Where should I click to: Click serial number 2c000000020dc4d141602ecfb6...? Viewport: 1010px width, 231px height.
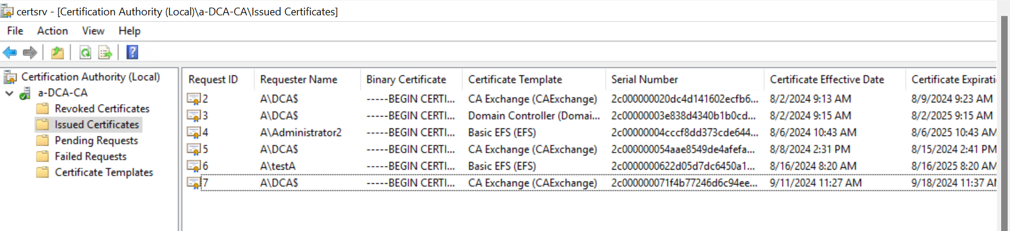point(685,99)
